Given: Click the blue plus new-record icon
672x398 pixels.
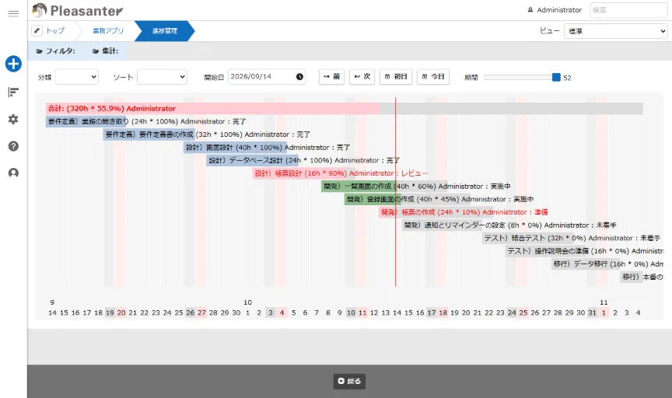Looking at the screenshot, I should pyautogui.click(x=13, y=64).
